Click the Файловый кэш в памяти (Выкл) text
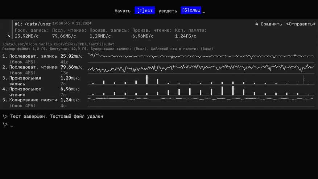Image resolution: width=318 pixels, height=179 pixels. point(182,49)
